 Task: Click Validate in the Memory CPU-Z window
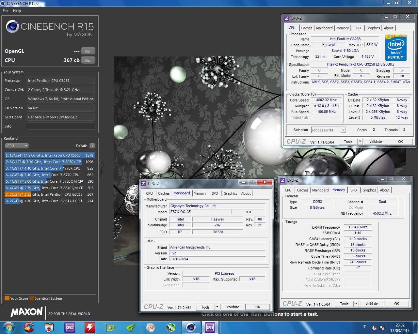coord(372,304)
